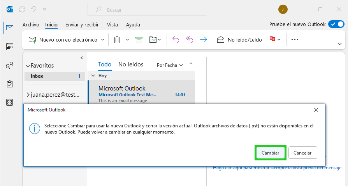Image resolution: width=348 pixels, height=186 pixels.
Task: Open the Ayuda ribbon tab
Action: click(x=133, y=25)
